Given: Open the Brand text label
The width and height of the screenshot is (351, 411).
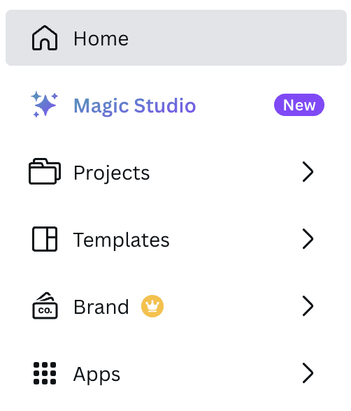Looking at the screenshot, I should pyautogui.click(x=101, y=307).
